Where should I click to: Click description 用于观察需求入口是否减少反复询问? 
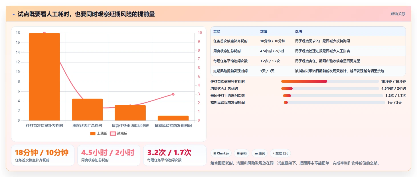tap(323, 41)
